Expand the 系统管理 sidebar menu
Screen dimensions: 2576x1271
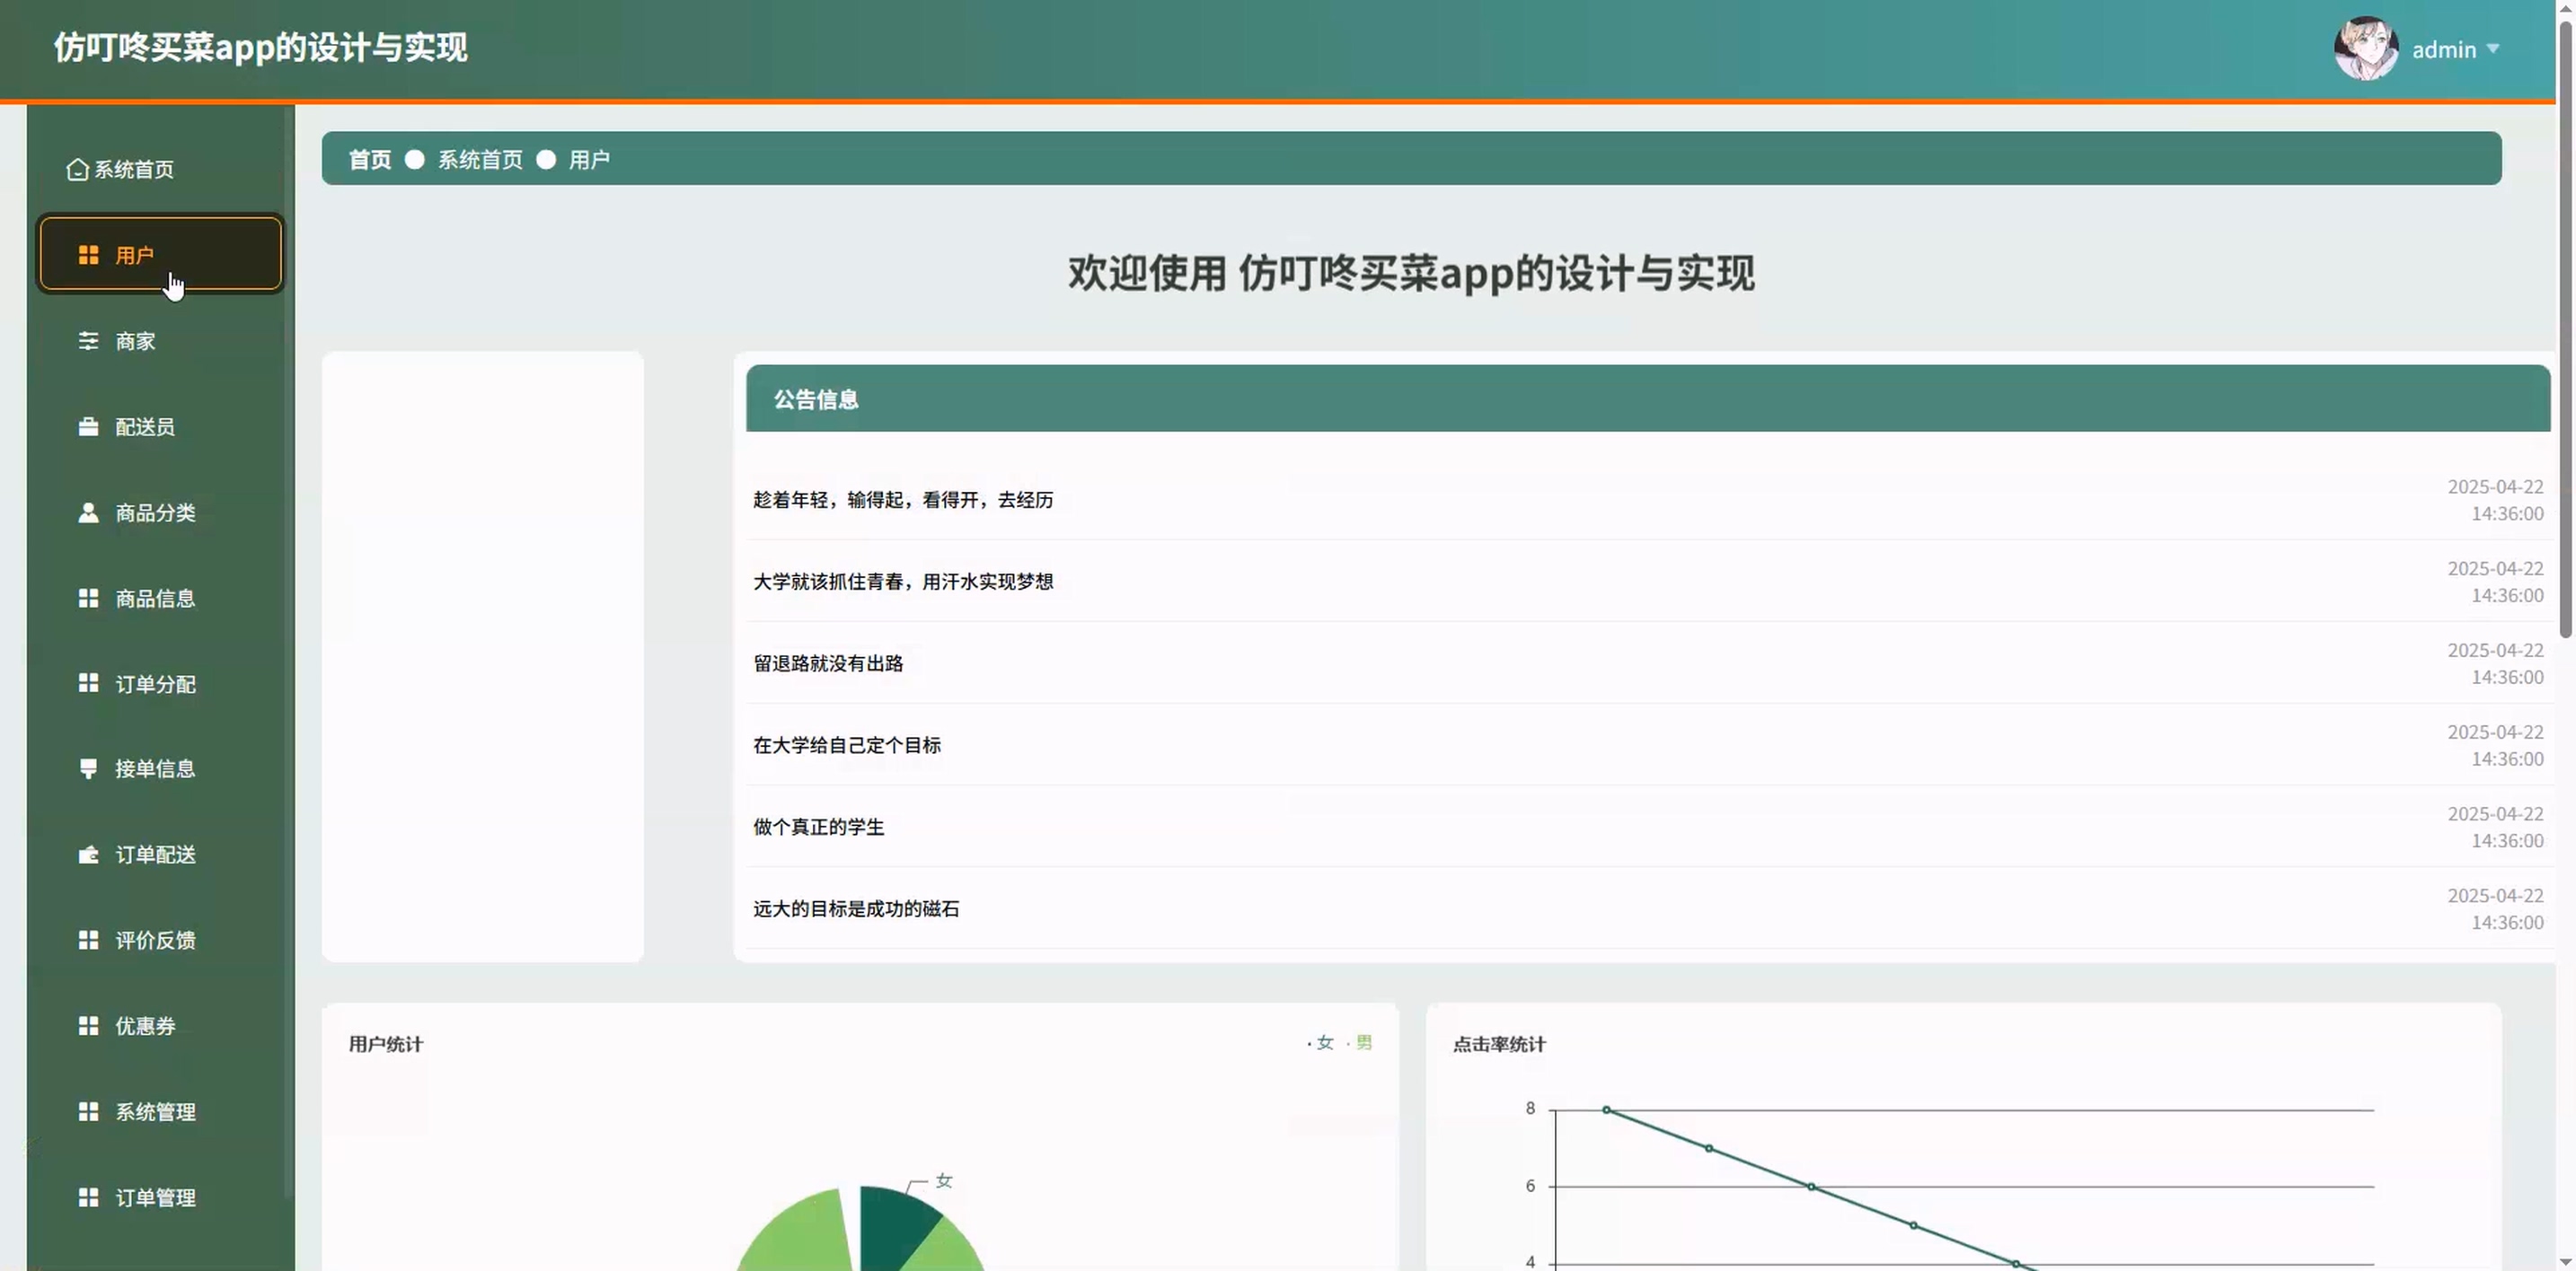155,1112
